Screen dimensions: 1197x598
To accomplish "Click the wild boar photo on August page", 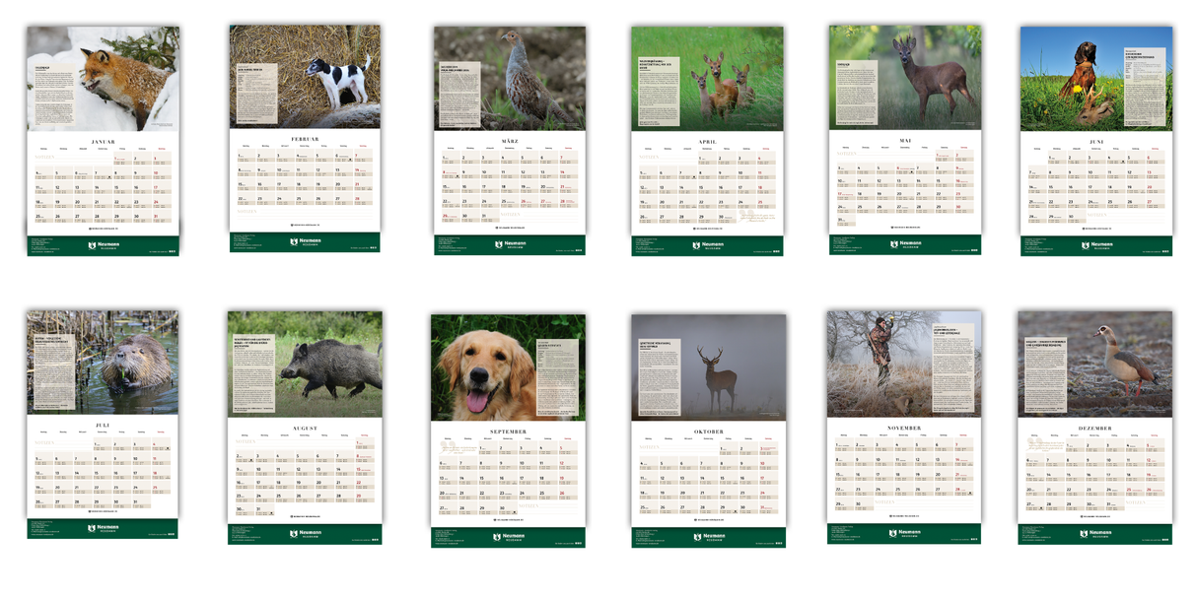I will coord(305,365).
